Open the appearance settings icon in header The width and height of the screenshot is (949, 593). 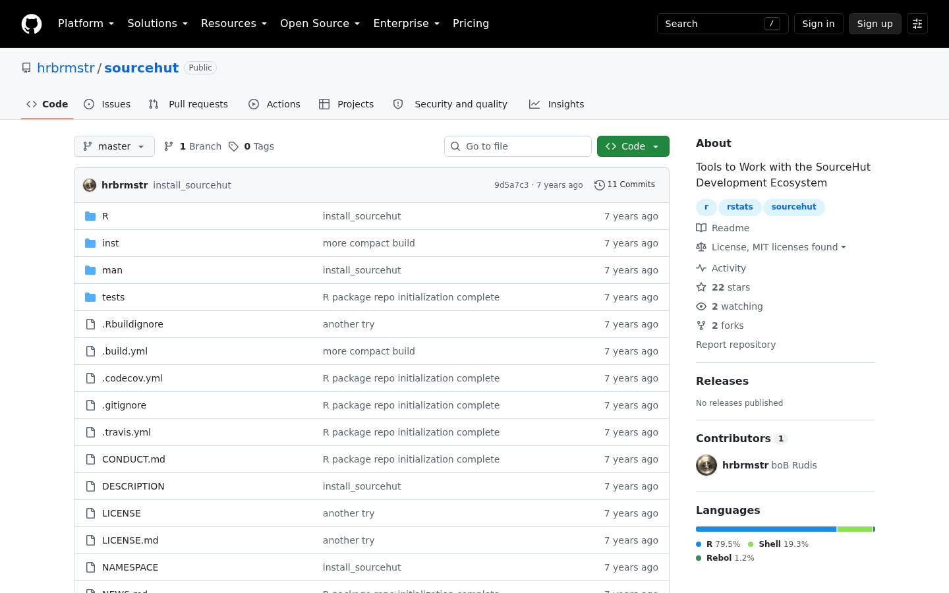click(x=917, y=24)
